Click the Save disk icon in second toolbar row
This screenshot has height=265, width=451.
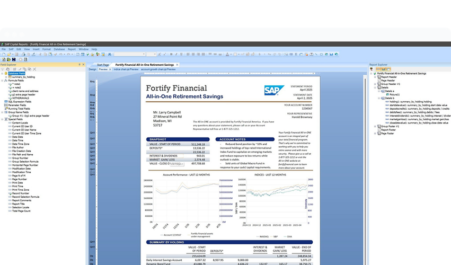coord(14,59)
